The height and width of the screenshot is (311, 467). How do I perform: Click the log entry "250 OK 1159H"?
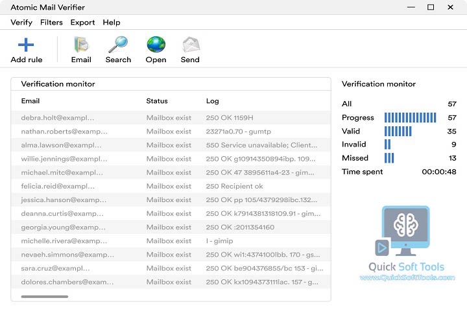(230, 118)
